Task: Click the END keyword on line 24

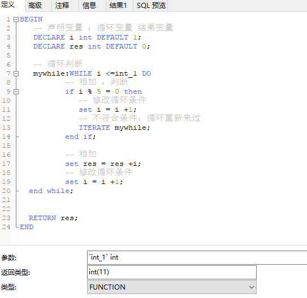Action: [x=27, y=227]
